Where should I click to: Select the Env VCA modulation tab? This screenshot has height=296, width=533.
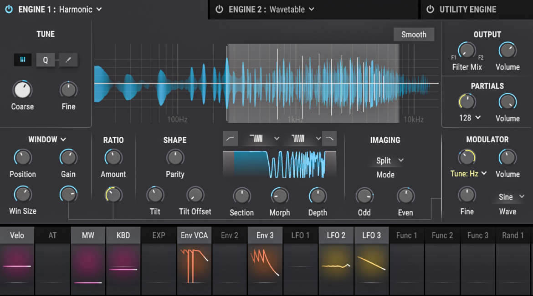pyautogui.click(x=194, y=235)
